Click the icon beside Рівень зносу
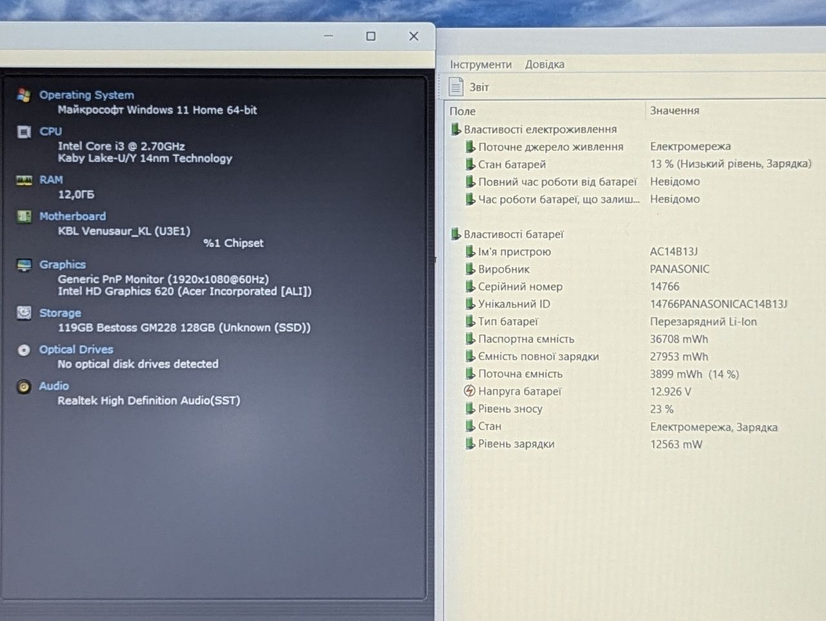This screenshot has height=621, width=826. tap(470, 408)
